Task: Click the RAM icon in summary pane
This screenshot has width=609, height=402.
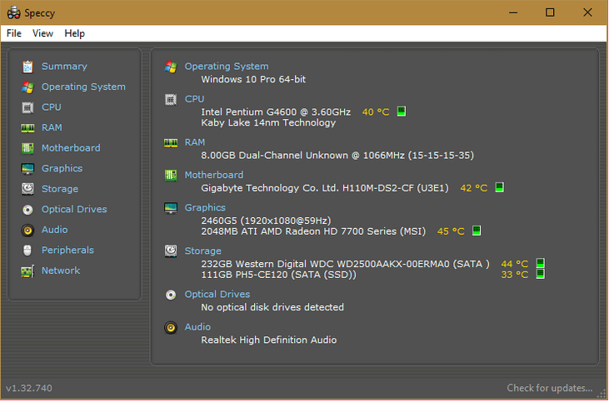Action: pyautogui.click(x=171, y=143)
